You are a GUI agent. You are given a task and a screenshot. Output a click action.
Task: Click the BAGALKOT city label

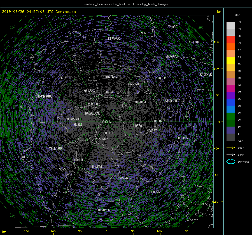coord(112,77)
